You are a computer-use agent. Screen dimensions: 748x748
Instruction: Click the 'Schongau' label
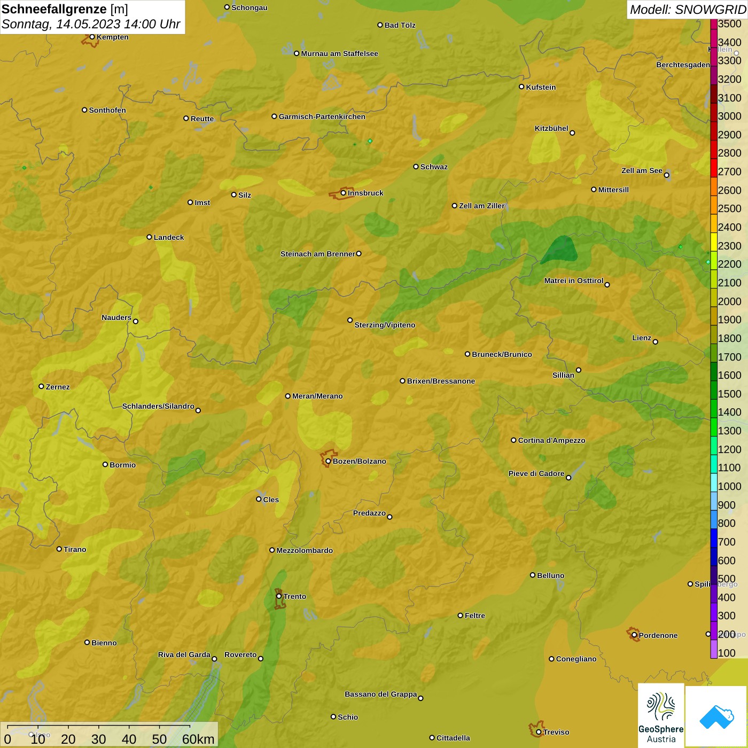coord(250,7)
